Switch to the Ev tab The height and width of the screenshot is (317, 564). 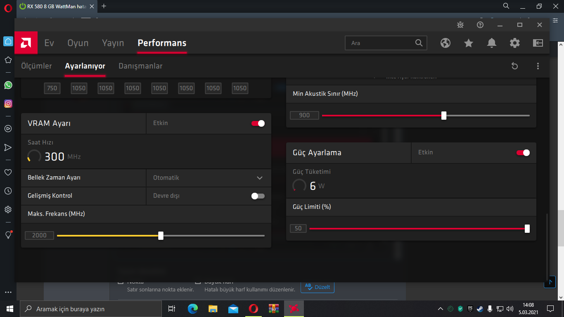click(x=49, y=43)
